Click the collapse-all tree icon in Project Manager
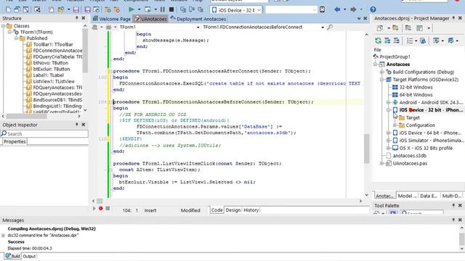The width and height of the screenshot is (465, 261). pyautogui.click(x=396, y=41)
